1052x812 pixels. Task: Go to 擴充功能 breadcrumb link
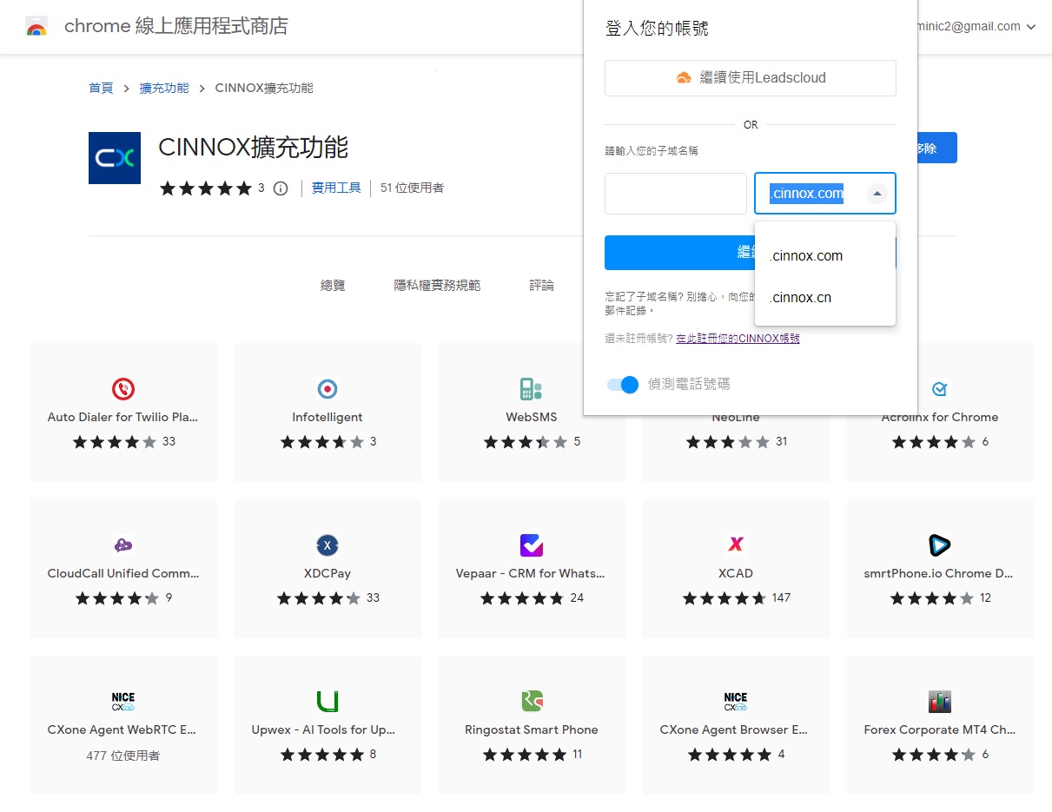(164, 88)
